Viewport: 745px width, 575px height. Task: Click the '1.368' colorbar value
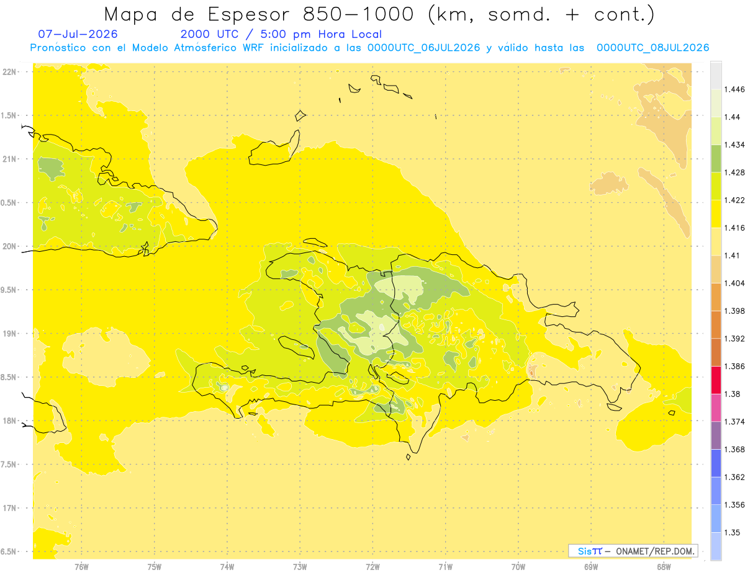coord(734,449)
